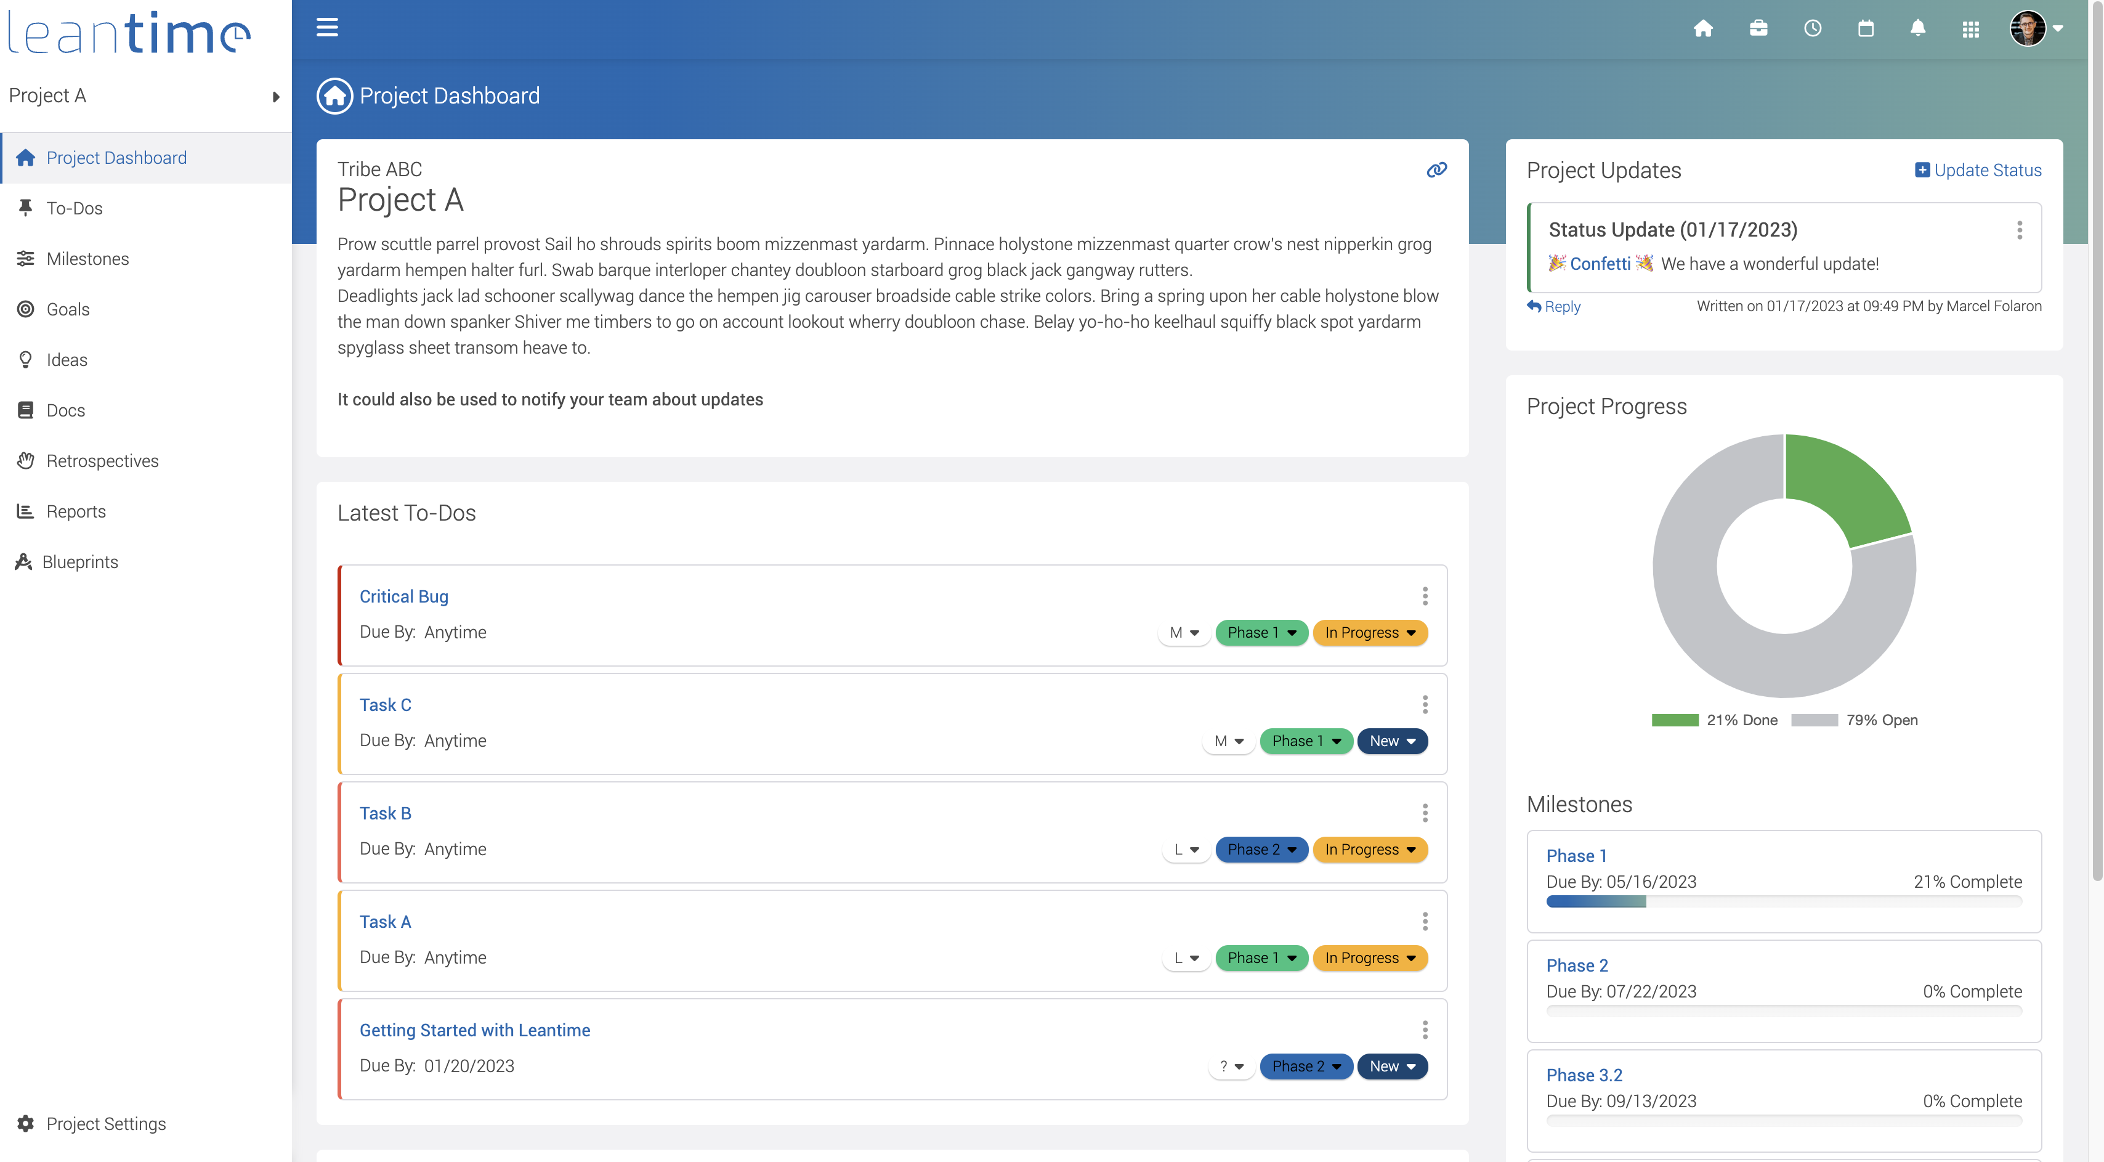This screenshot has width=2104, height=1162.
Task: Change Task C milestone Phase 1 dropdown
Action: click(x=1305, y=741)
